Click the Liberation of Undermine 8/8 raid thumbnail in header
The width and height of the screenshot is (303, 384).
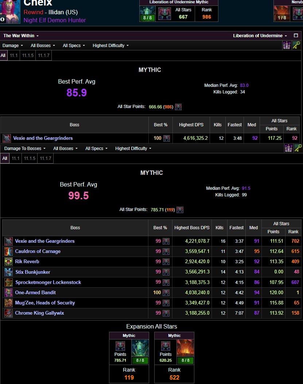click(x=147, y=14)
